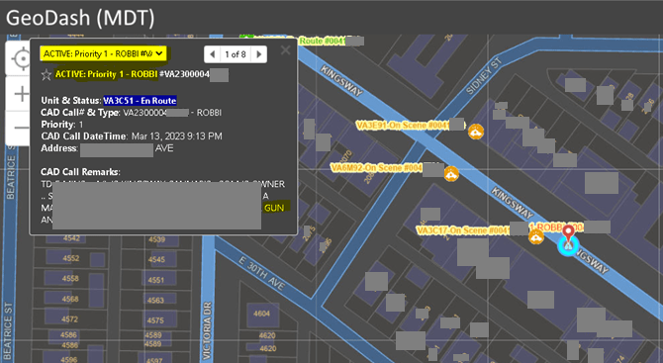Screen dimensions: 663x363
Task: Close the call details popup
Action: point(285,50)
